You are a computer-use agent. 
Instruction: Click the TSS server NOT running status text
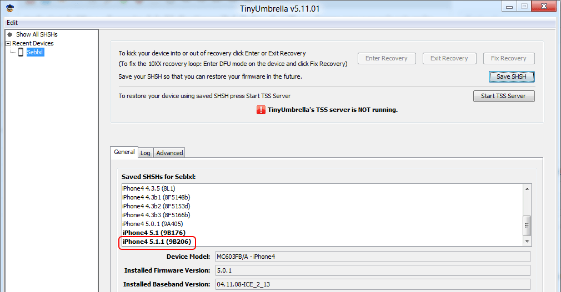click(333, 110)
